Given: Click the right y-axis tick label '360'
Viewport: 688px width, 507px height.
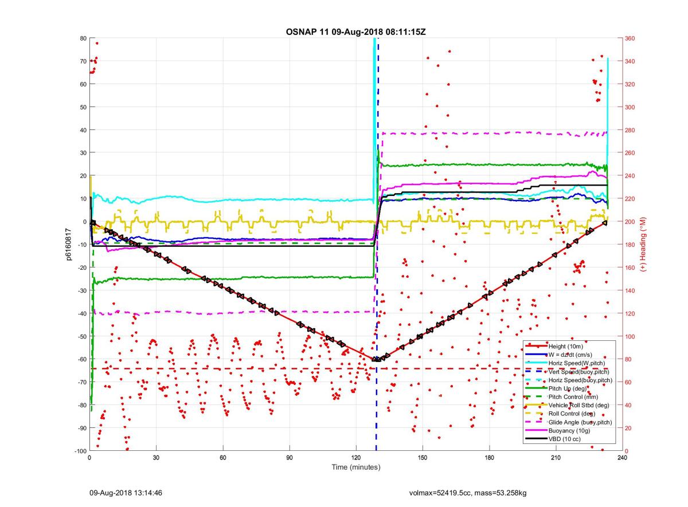Looking at the screenshot, I should [x=631, y=38].
